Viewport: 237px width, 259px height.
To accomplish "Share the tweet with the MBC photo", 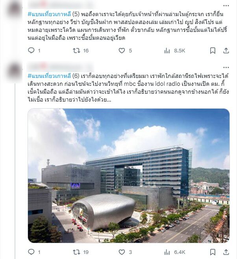I will tap(226, 252).
